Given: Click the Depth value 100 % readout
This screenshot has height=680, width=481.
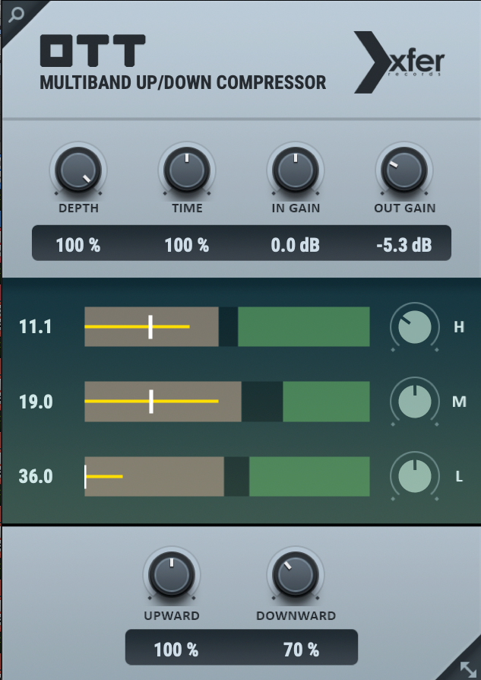Looking at the screenshot, I should [x=78, y=245].
